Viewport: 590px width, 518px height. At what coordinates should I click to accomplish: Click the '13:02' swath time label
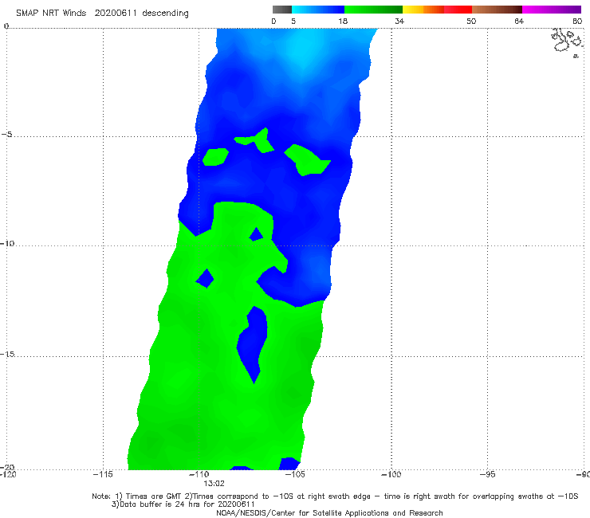coord(214,484)
